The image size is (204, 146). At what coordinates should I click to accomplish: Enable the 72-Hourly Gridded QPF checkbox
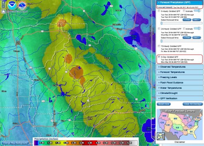159,46
